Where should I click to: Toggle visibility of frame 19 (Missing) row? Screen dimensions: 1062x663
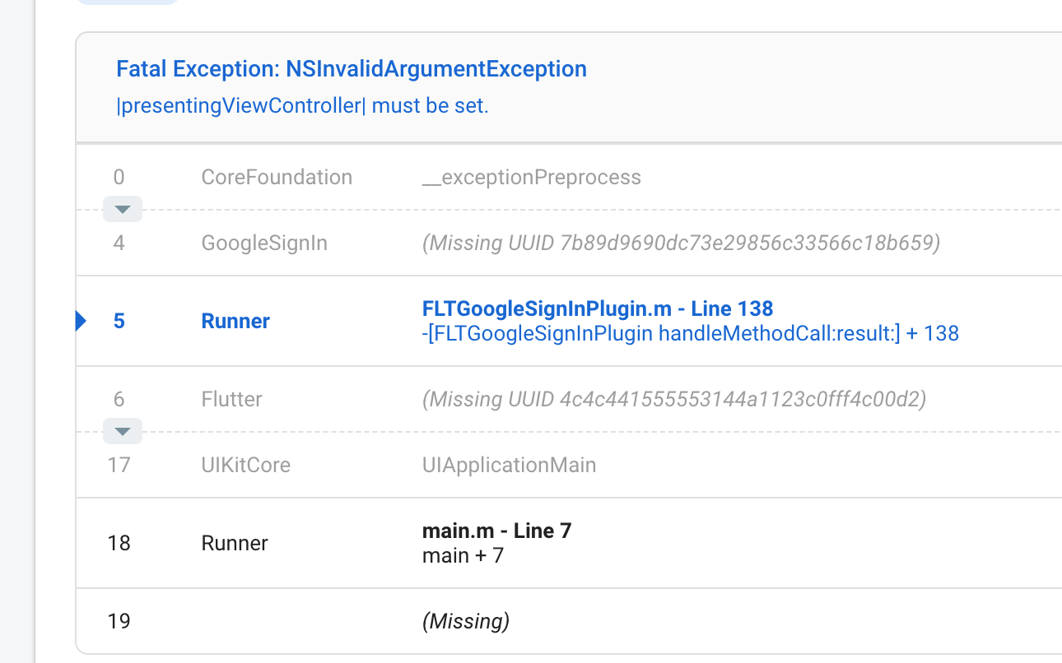point(466,621)
